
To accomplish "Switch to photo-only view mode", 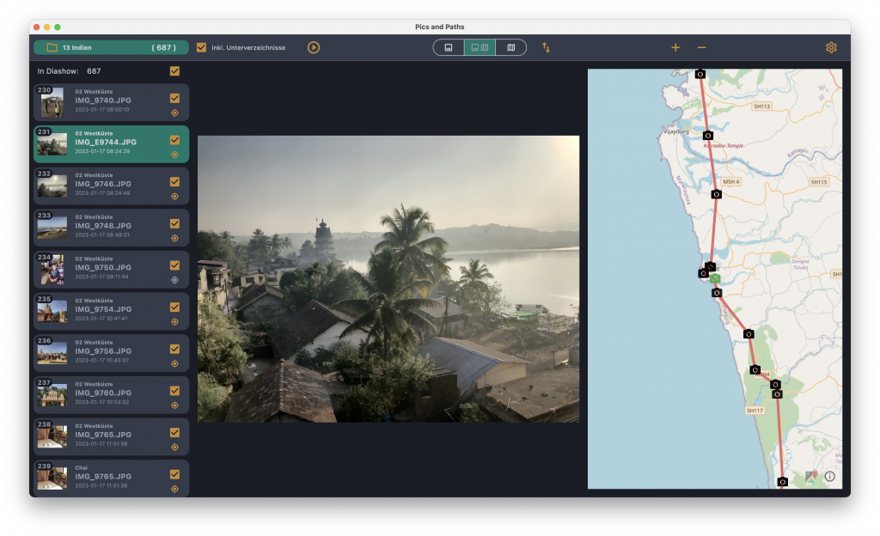I will tap(449, 47).
